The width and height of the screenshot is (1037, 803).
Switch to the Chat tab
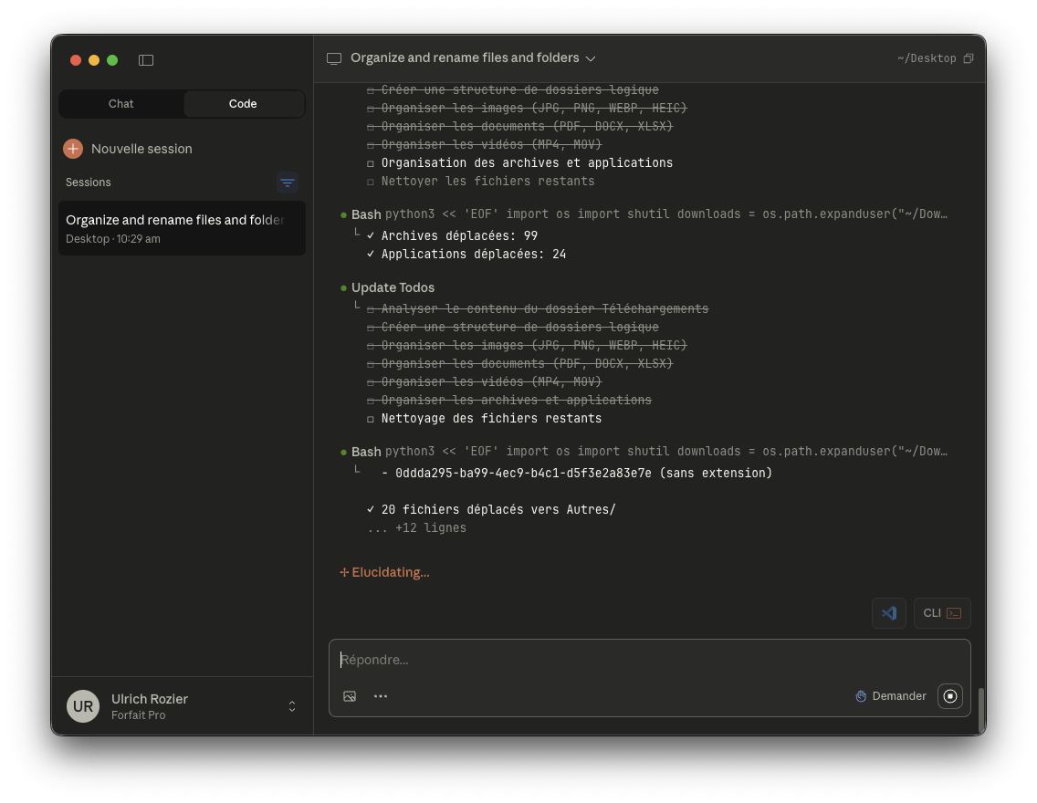tap(121, 104)
